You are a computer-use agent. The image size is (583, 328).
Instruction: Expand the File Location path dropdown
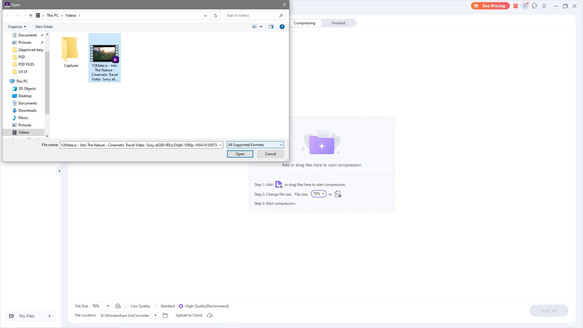(155, 315)
